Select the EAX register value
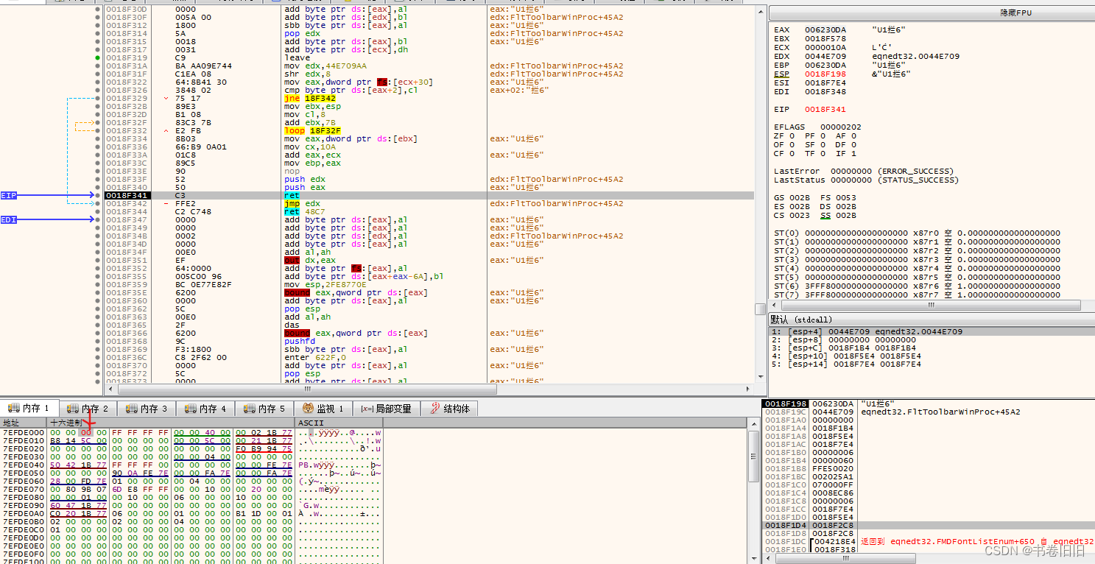The image size is (1095, 564). click(825, 29)
